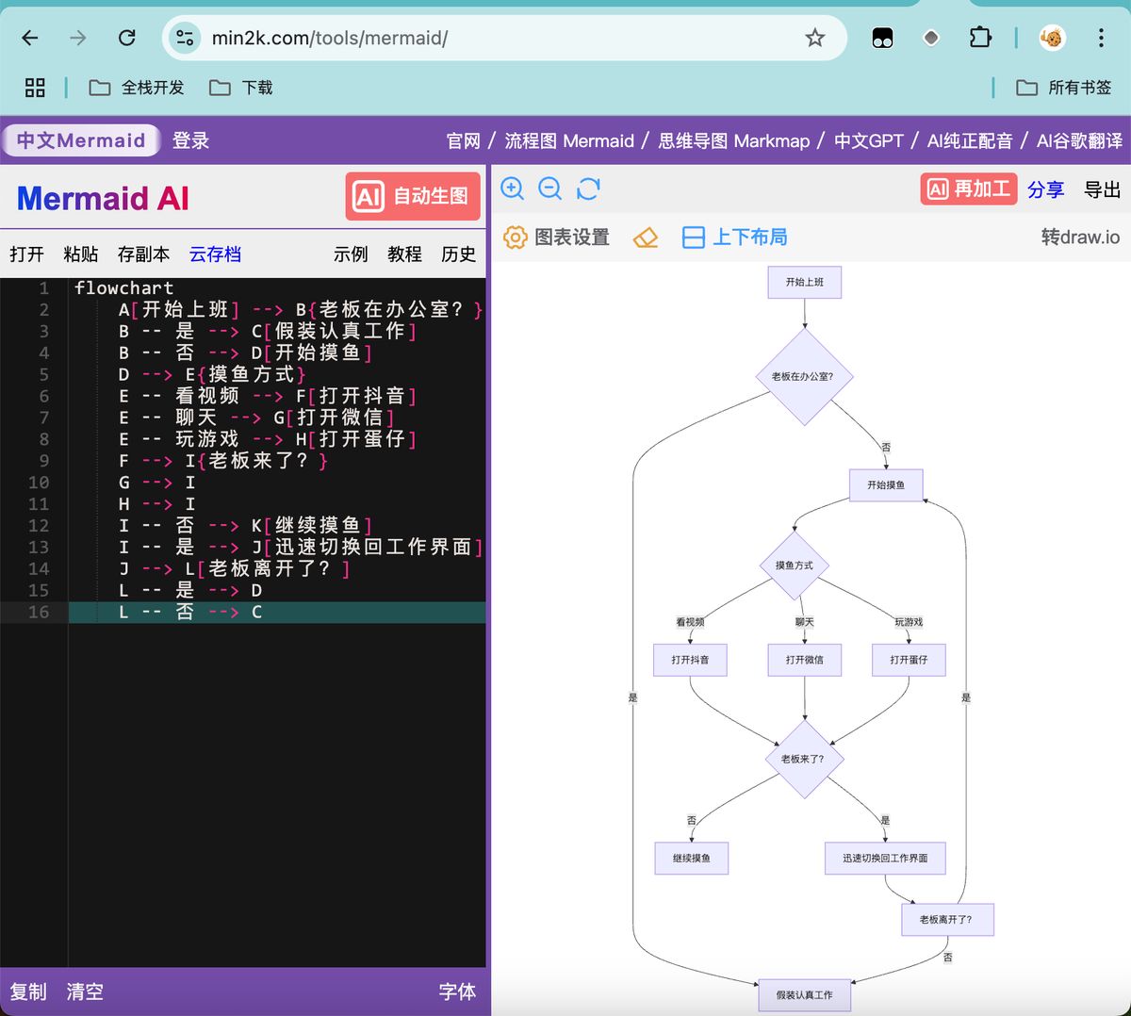This screenshot has height=1016, width=1131.
Task: Open the 转draw.io link
Action: pos(1079,238)
